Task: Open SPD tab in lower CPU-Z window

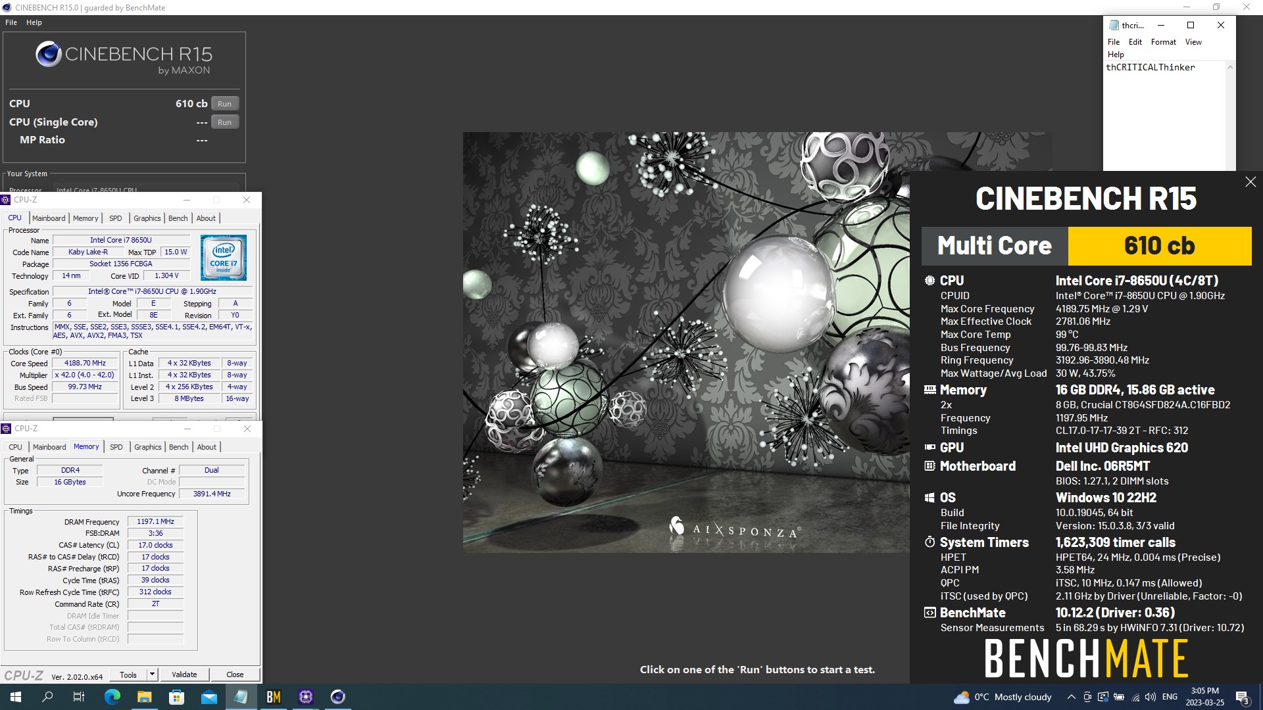Action: click(116, 447)
